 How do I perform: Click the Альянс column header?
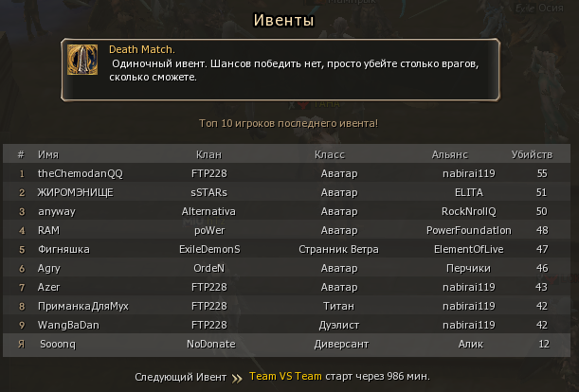coord(449,153)
